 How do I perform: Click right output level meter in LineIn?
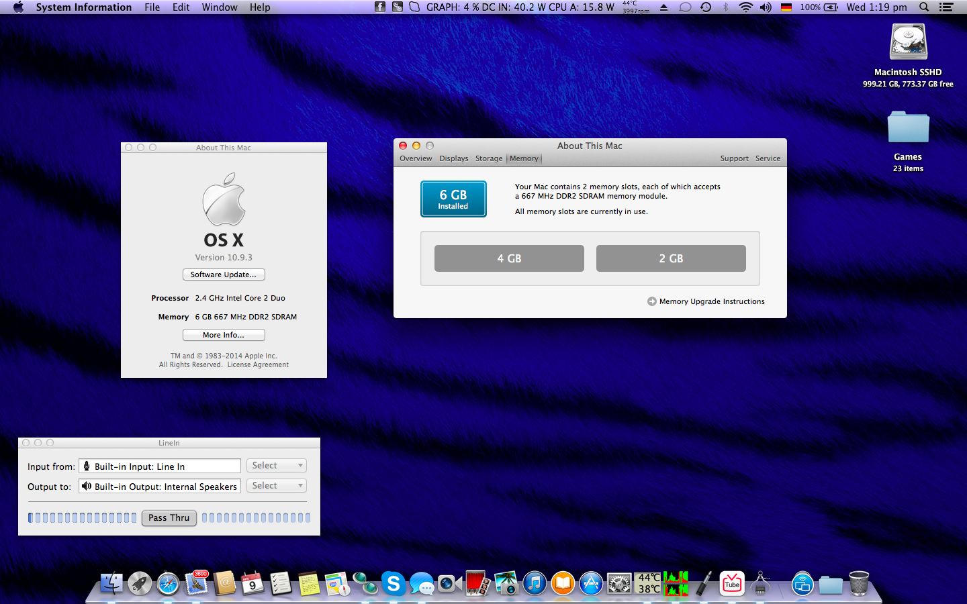tap(256, 517)
